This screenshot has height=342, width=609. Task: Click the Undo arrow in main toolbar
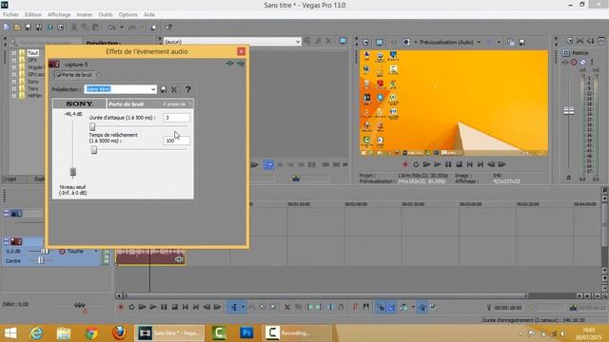111,28
